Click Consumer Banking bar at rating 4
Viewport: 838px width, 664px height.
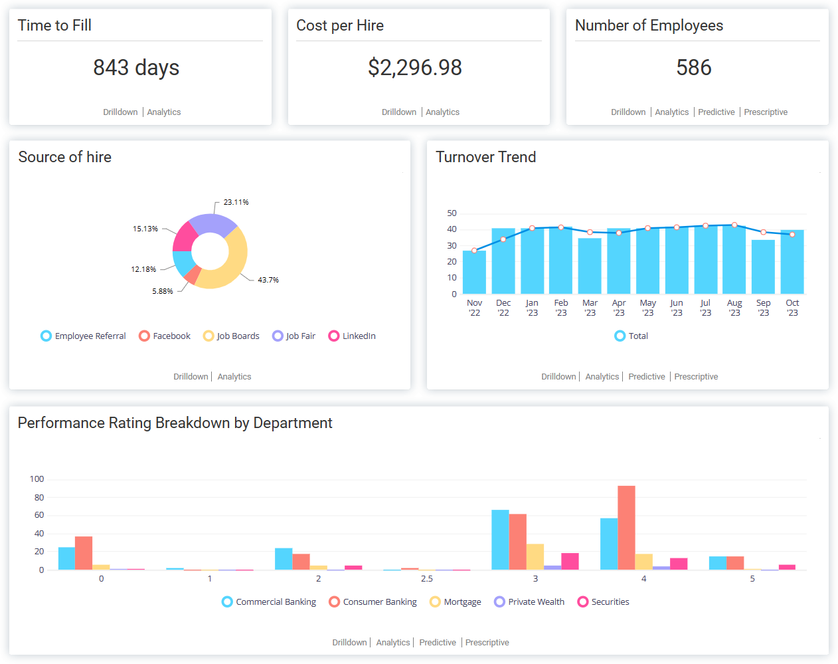(x=626, y=528)
